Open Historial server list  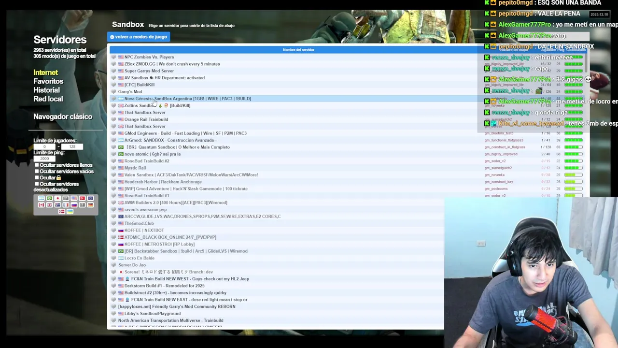(46, 90)
